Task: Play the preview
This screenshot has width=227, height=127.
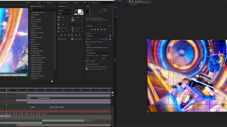Action: pos(98,30)
